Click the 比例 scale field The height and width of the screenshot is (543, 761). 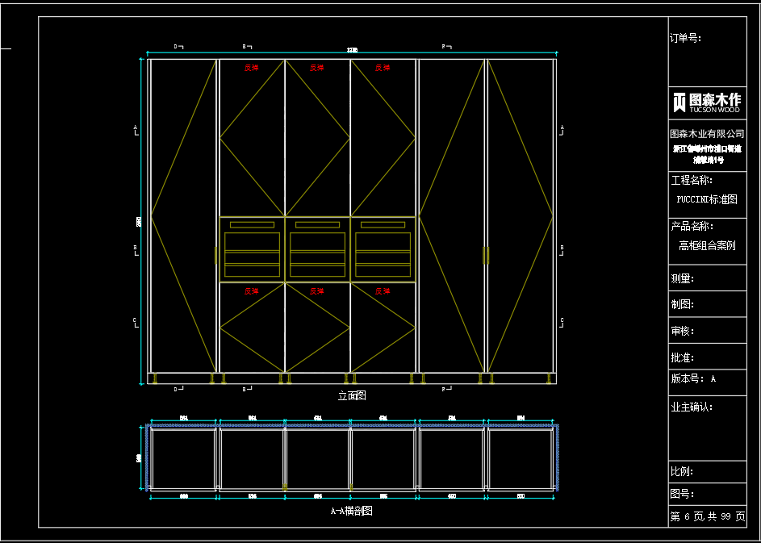tap(683, 471)
